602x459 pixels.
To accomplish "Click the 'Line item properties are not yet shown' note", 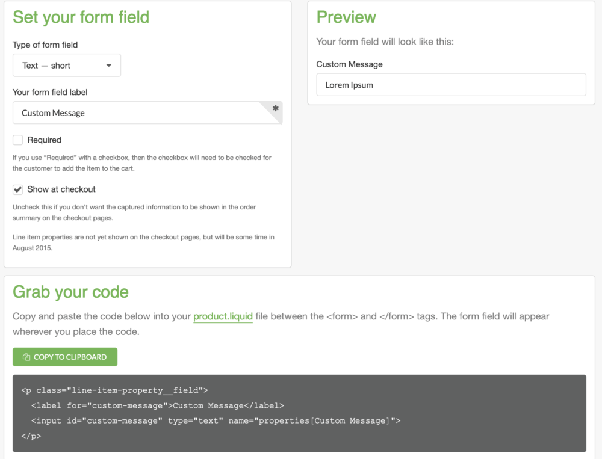I will pos(144,242).
